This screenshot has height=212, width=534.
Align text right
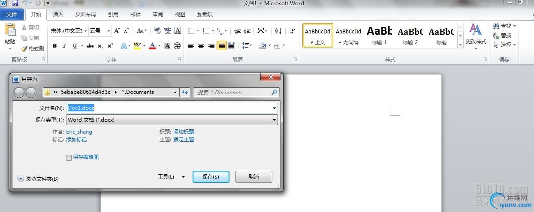(x=211, y=45)
